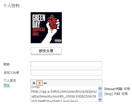
Task: Click the signature box scroll-down arrow
Action: (x=100, y=99)
